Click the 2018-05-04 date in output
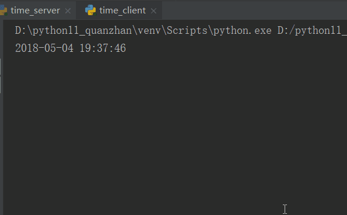Image resolution: width=347 pixels, height=215 pixels. (44, 48)
